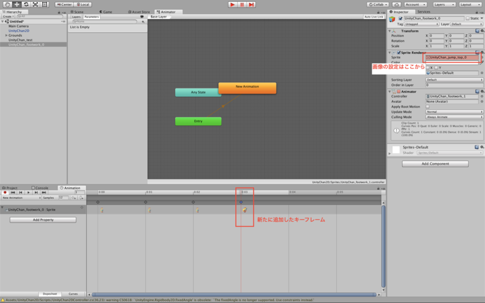The width and height of the screenshot is (485, 303).
Task: Click Controller field object picker circle
Action: coord(482,96)
